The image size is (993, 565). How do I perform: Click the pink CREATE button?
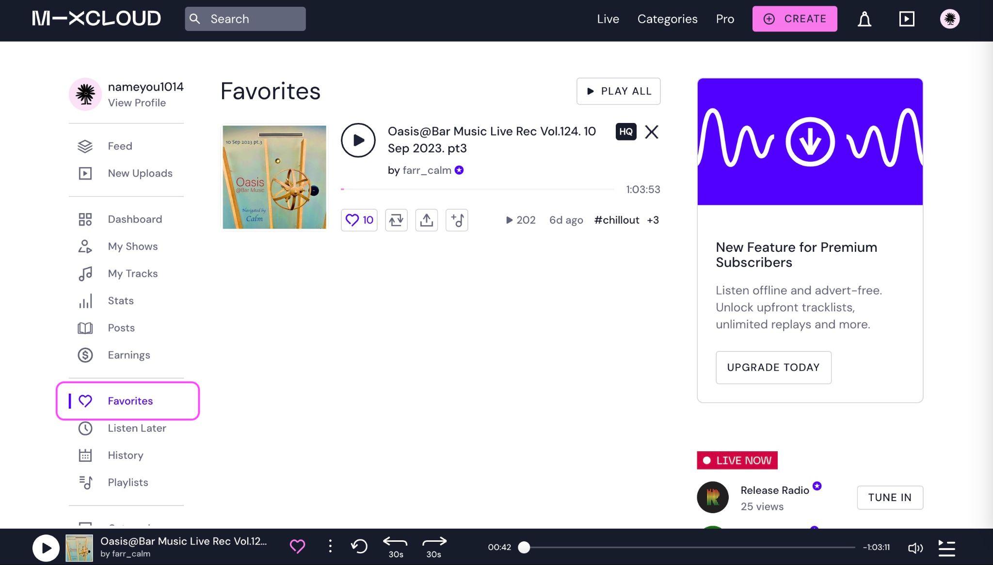pyautogui.click(x=795, y=19)
